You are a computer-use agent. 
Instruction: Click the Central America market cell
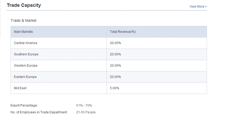(x=26, y=43)
